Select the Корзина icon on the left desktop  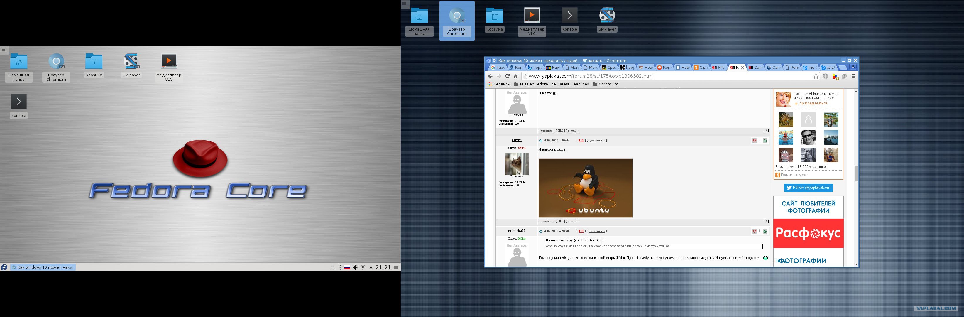[94, 65]
